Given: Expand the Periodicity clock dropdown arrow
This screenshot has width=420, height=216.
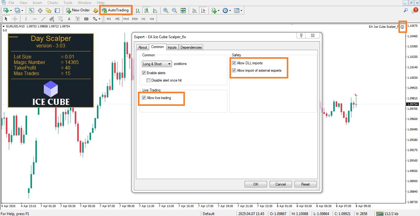Looking at the screenshot, I should point(230,10).
